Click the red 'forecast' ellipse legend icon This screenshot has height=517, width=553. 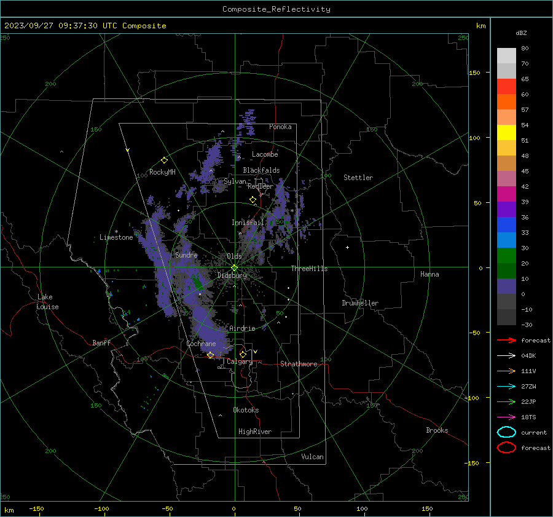point(506,448)
